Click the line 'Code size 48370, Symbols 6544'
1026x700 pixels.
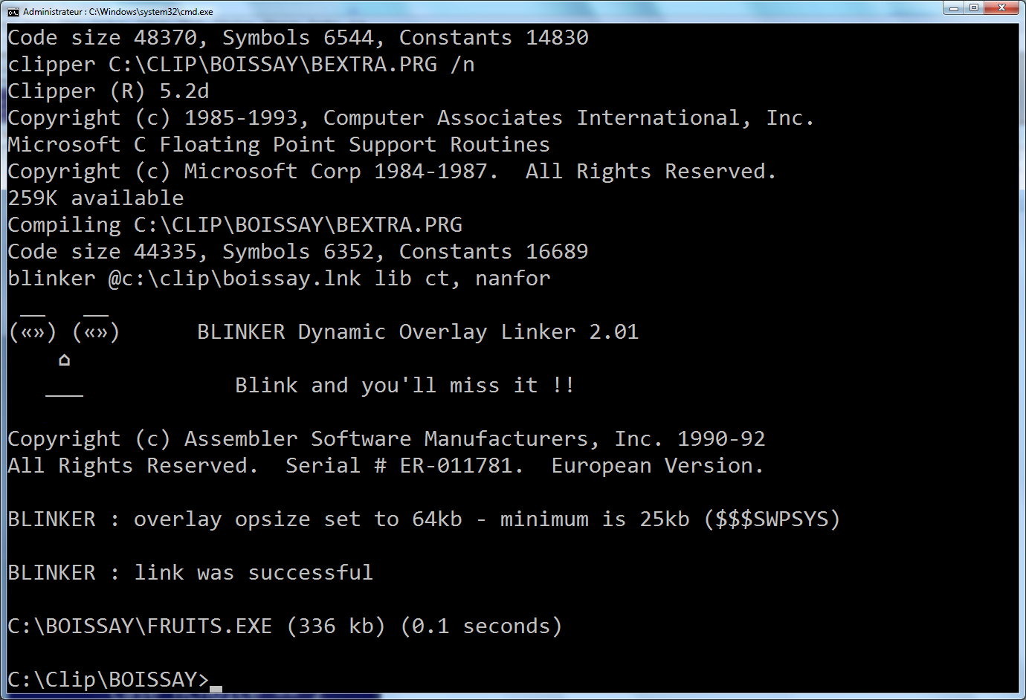point(298,38)
